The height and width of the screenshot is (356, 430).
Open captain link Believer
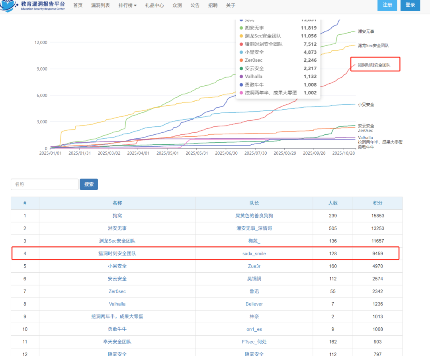tap(254, 304)
